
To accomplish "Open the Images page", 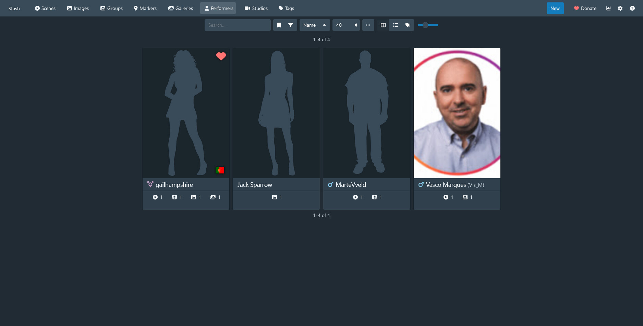I will coord(78,8).
